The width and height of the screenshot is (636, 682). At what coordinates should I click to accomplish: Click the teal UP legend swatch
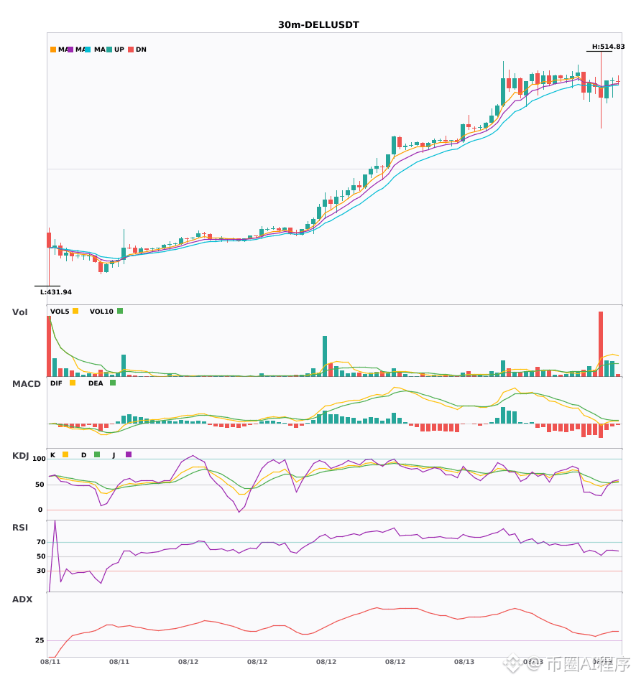(x=109, y=50)
